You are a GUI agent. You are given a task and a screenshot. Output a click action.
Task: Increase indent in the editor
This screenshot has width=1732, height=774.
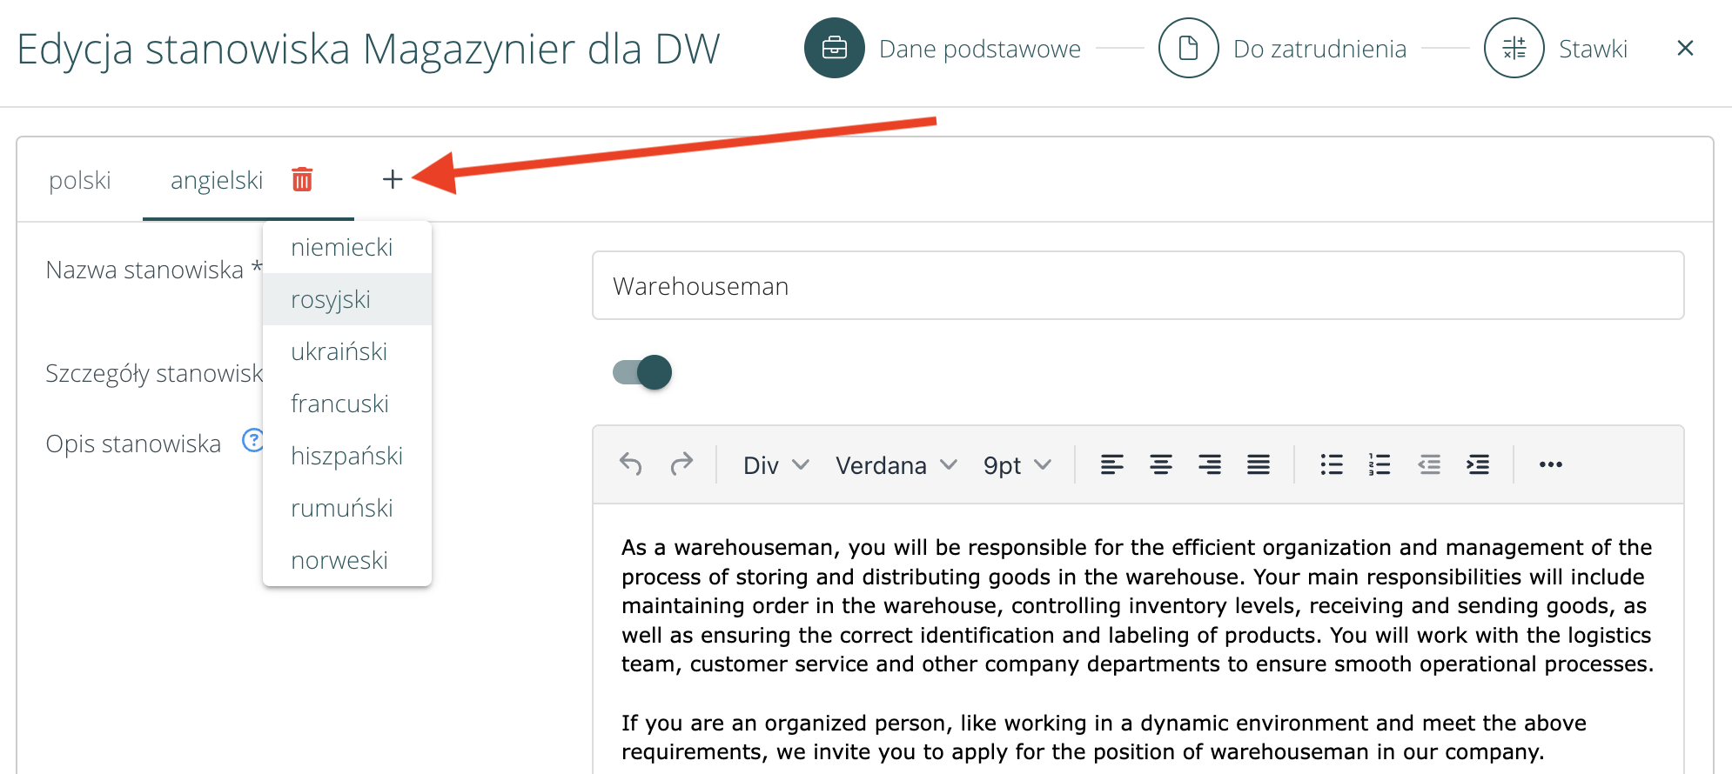(1477, 464)
